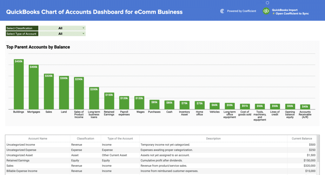Click the Vehicles $60k bar
Image resolution: width=325 pixels, height=175 pixels.
pyautogui.click(x=215, y=106)
